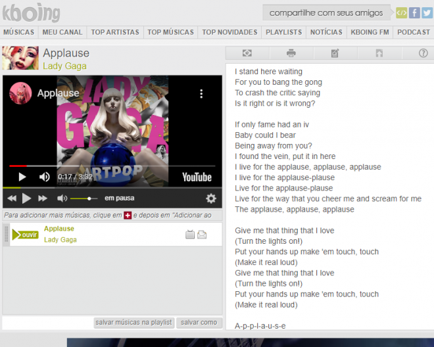This screenshot has width=434, height=347.
Task: Mute the YouTube video volume
Action: tap(44, 177)
